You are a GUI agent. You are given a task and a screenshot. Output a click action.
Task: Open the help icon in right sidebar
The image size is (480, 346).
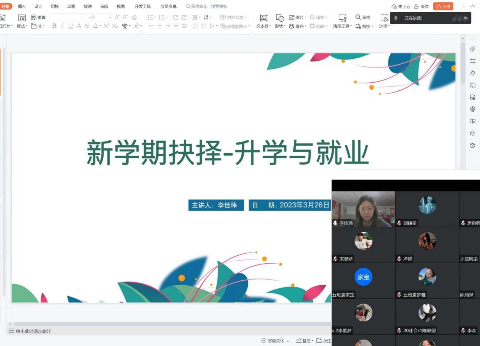(472, 145)
